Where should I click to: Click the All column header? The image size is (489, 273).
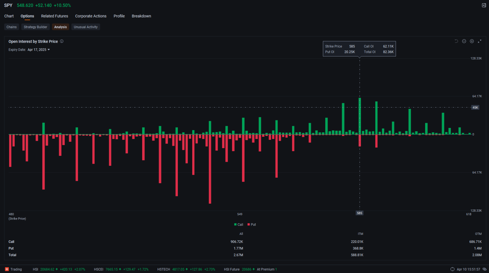pos(241,234)
